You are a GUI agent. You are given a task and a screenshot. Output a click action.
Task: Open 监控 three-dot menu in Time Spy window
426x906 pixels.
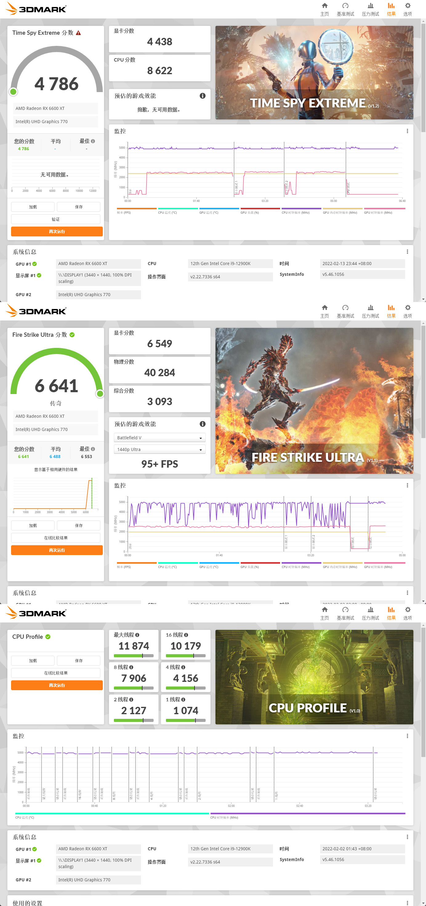407,131
